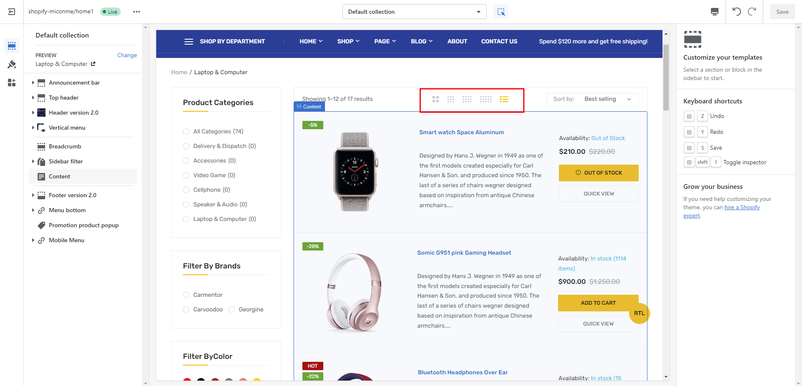
Task: Click the Change preview link
Action: [127, 55]
